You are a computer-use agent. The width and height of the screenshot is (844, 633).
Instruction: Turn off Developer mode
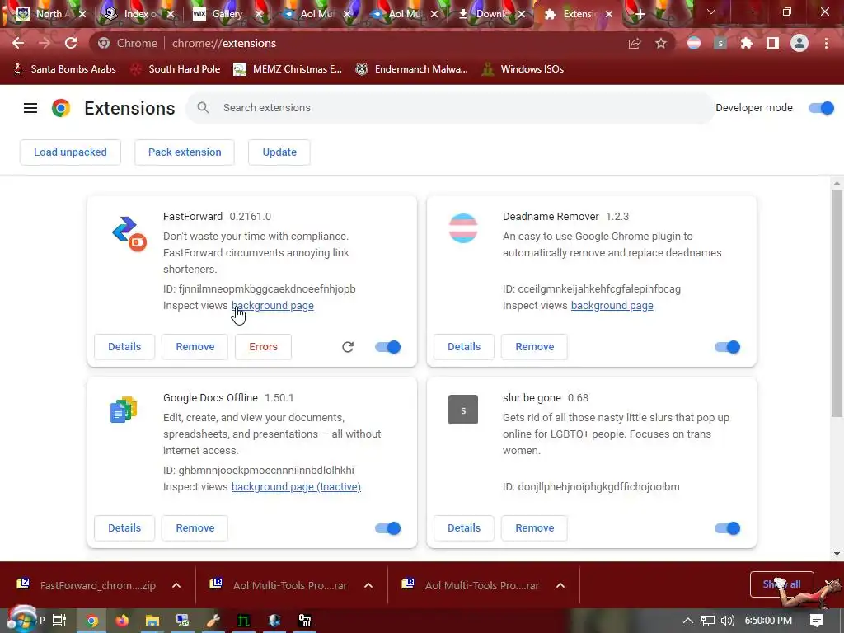(x=821, y=108)
